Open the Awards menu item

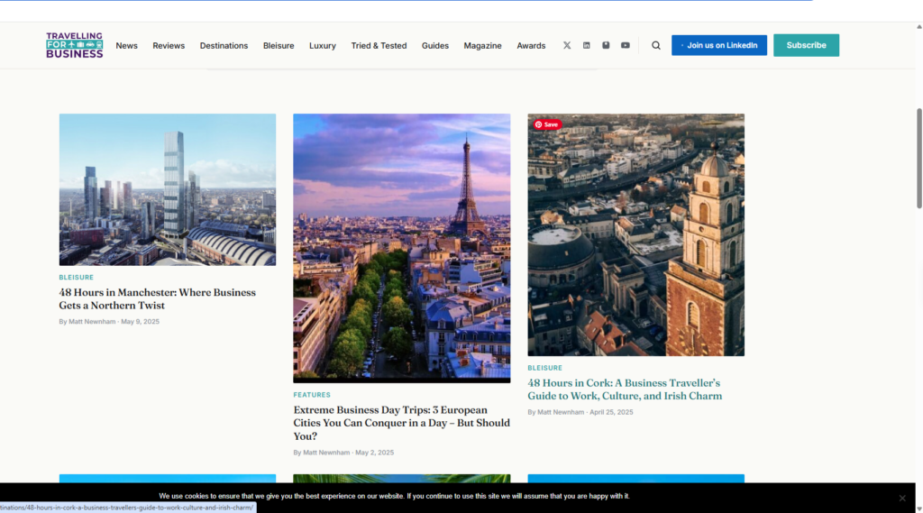pos(531,45)
